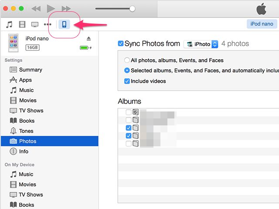Open Music under On My Device

pyautogui.click(x=49, y=174)
